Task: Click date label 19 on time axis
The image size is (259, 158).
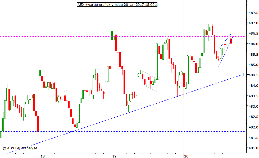Action: (114, 156)
